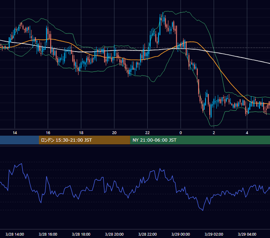Click the 4 hour axis label
This screenshot has width=270, height=238.
coord(247,133)
